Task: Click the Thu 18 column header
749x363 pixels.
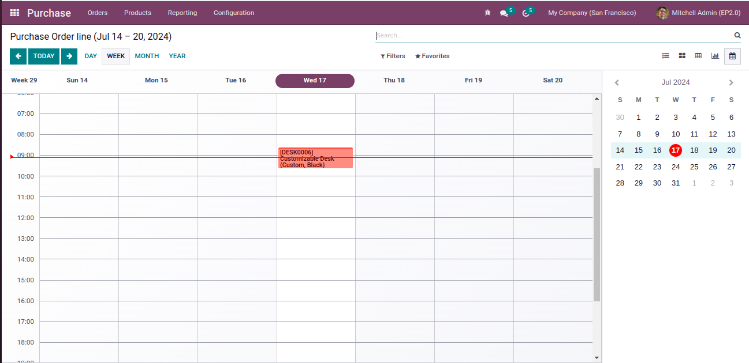Action: tap(394, 81)
